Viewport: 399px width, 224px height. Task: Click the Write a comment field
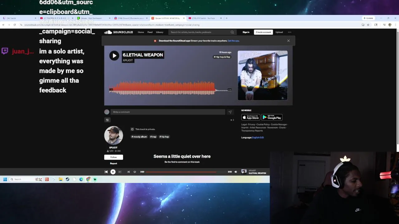pos(168,112)
